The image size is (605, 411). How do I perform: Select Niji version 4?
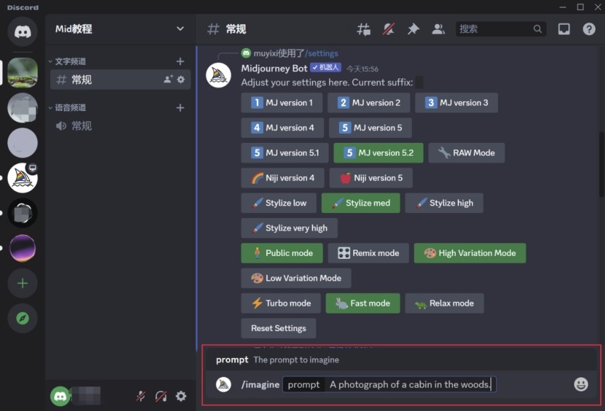pos(282,178)
